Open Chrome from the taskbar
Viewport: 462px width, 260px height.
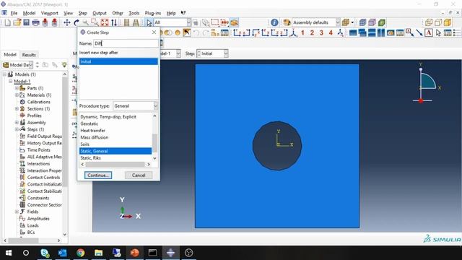click(x=80, y=253)
